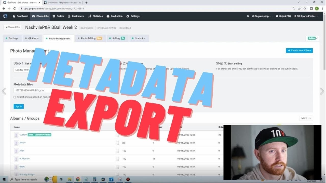This screenshot has width=326, height=183.
Task: Expand the To your shop dropdown
Action: (262, 16)
